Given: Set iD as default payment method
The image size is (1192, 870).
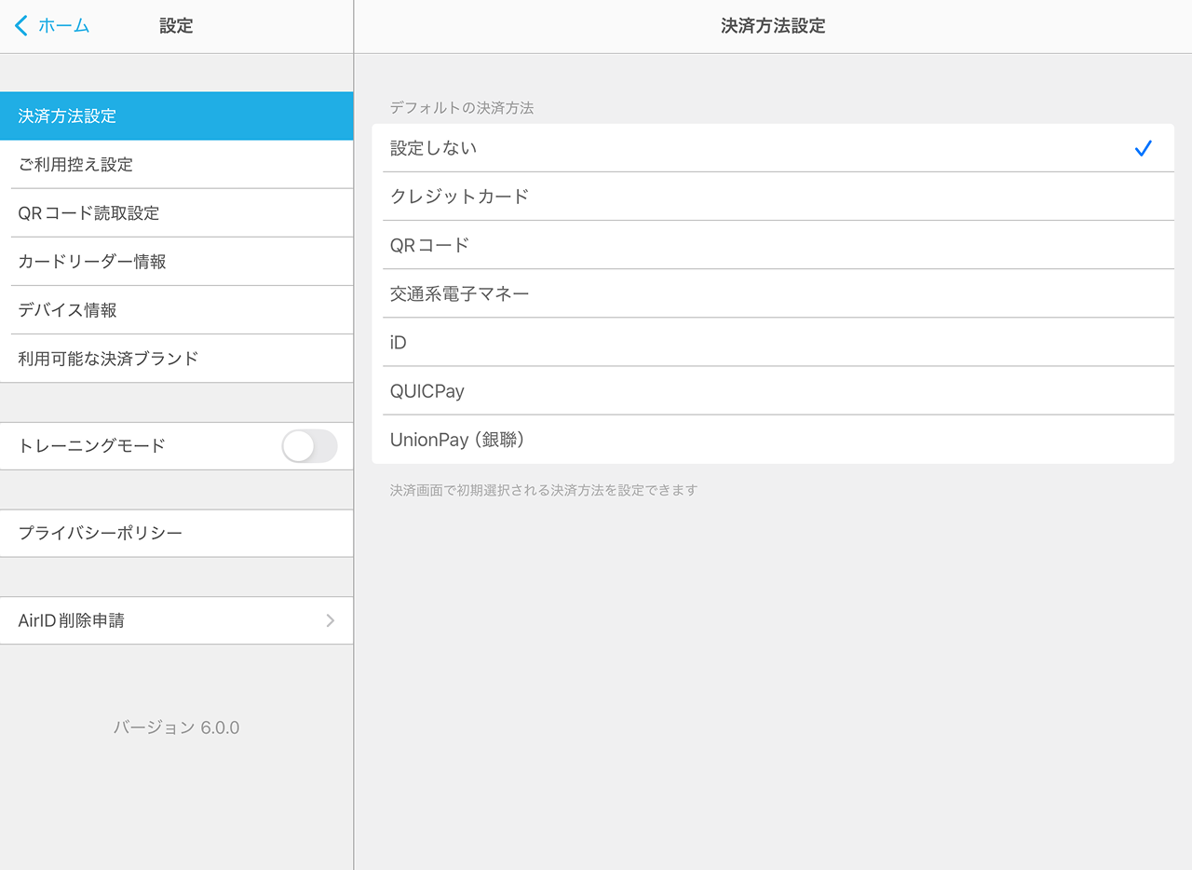Looking at the screenshot, I should click(772, 342).
